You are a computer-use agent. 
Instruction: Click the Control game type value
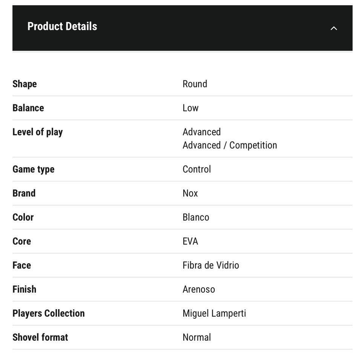196,169
